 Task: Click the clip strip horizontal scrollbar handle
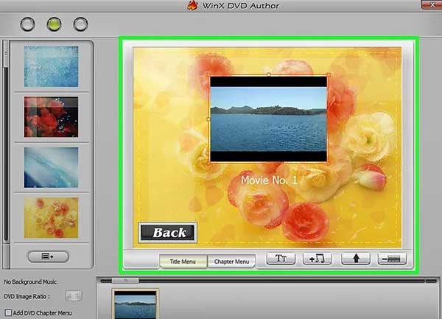[125, 281]
